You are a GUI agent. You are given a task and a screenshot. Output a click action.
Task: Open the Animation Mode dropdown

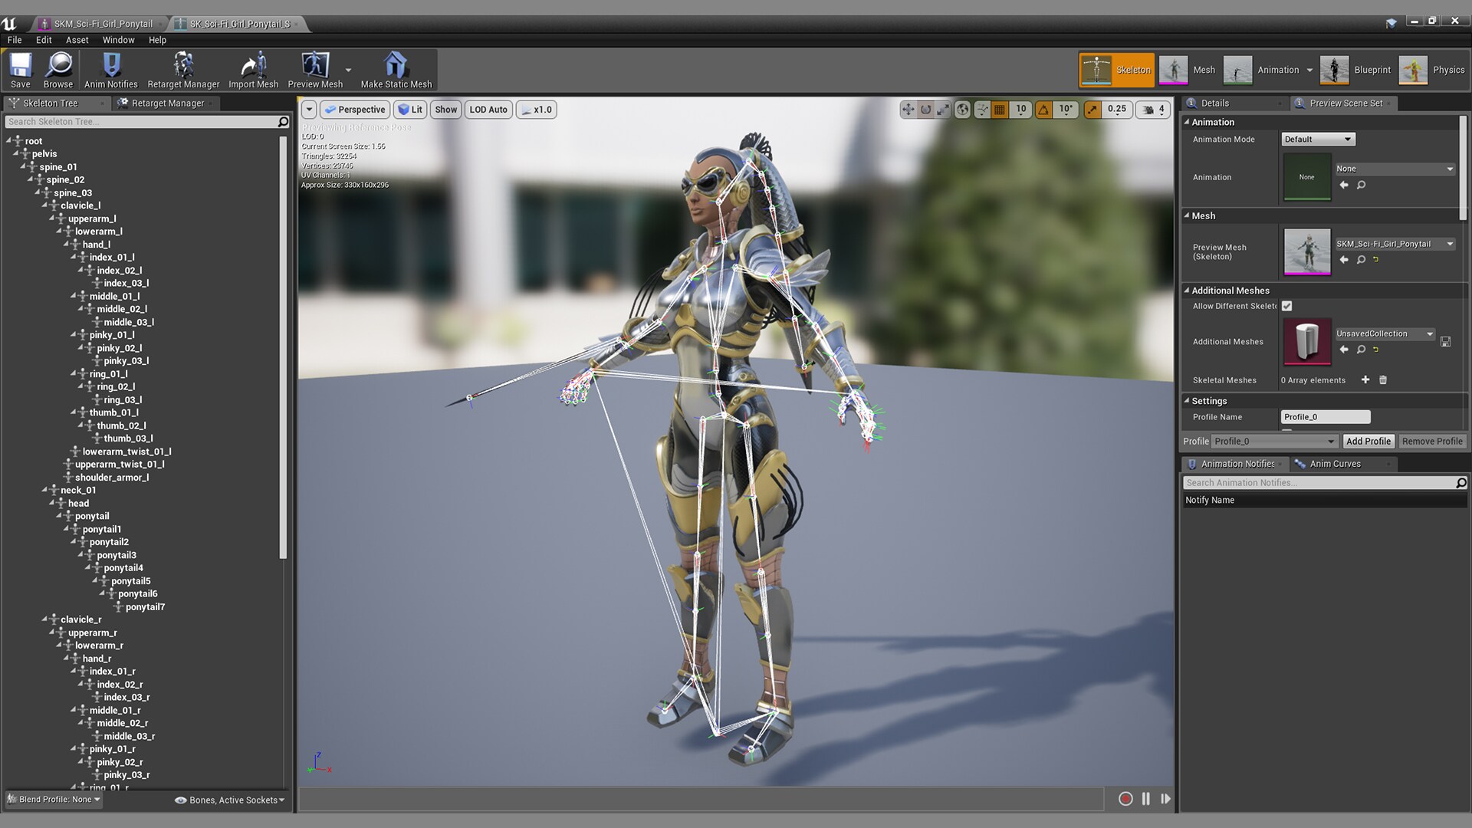[x=1317, y=139]
